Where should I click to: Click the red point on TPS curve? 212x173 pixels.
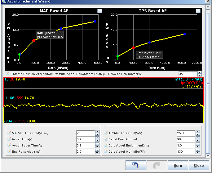coord(133,47)
